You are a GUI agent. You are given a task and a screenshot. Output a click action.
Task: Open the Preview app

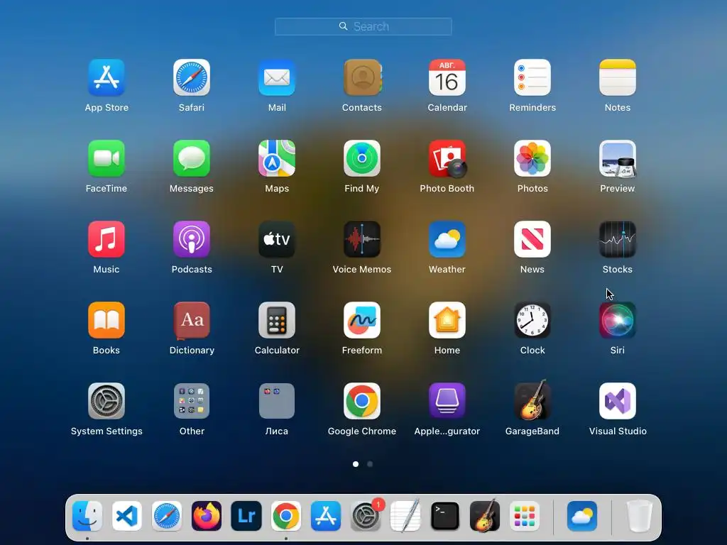pos(618,158)
